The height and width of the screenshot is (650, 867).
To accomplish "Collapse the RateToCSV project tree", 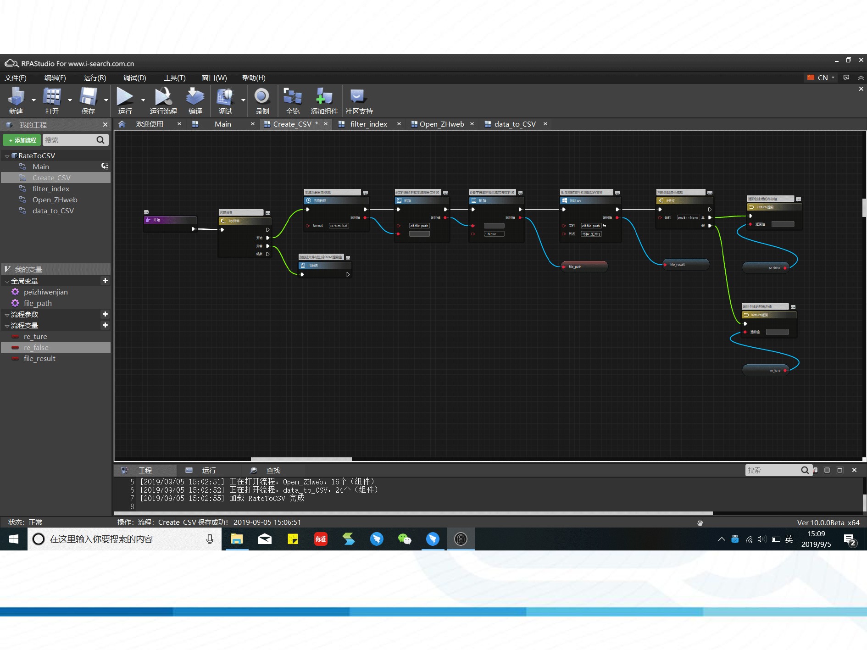I will (x=7, y=156).
